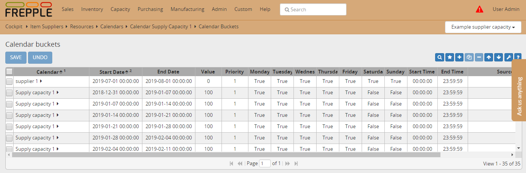Click the minus delete records icon
The width and height of the screenshot is (526, 173).
tap(479, 57)
